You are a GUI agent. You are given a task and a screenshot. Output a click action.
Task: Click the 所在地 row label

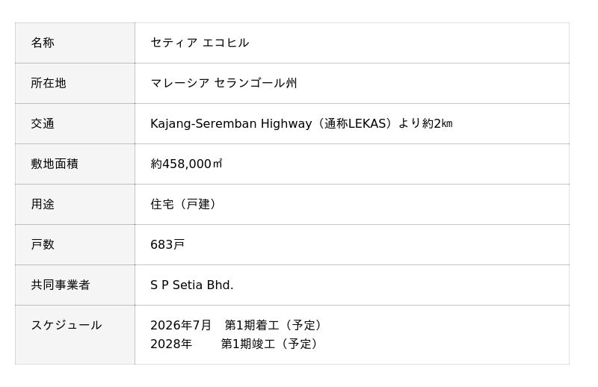pyautogui.click(x=49, y=83)
